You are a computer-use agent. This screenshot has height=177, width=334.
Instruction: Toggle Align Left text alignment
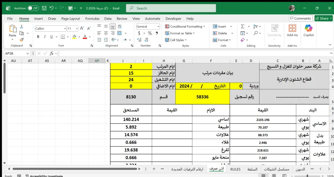click(x=99, y=33)
